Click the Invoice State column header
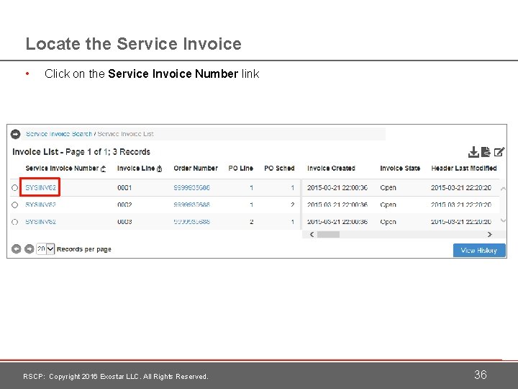This screenshot has width=518, height=389. point(400,169)
